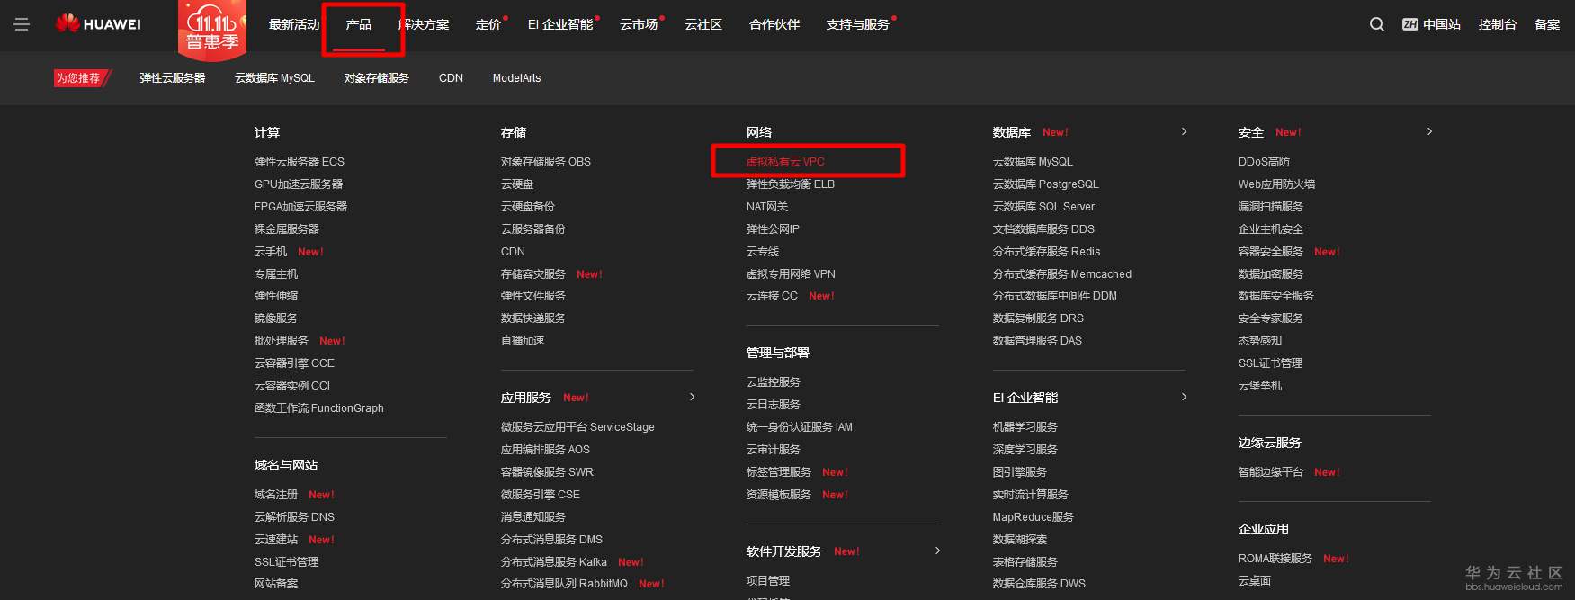Open the 合作伙伴 menu
1575x600 pixels.
pyautogui.click(x=774, y=24)
